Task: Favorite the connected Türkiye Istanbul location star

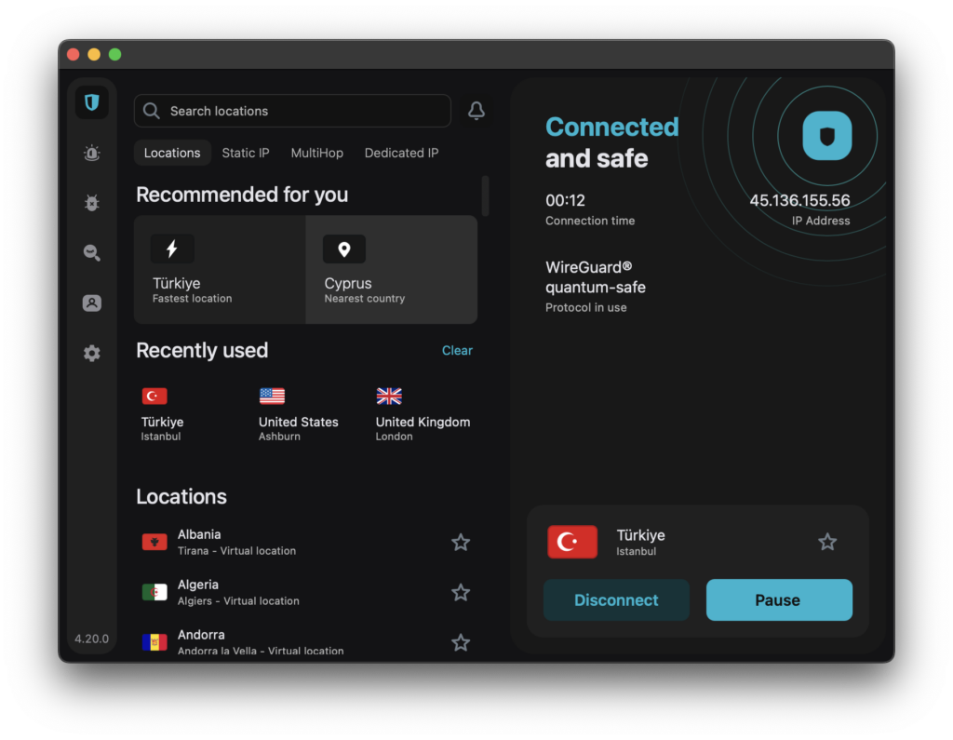Action: pyautogui.click(x=827, y=541)
